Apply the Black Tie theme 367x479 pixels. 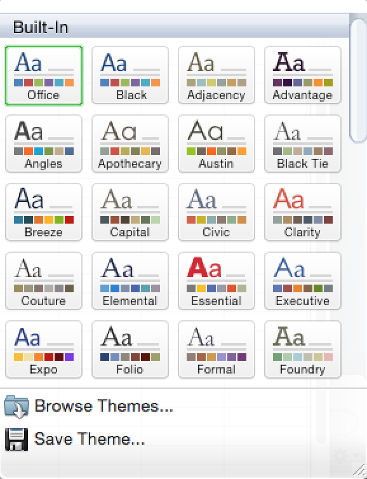303,144
